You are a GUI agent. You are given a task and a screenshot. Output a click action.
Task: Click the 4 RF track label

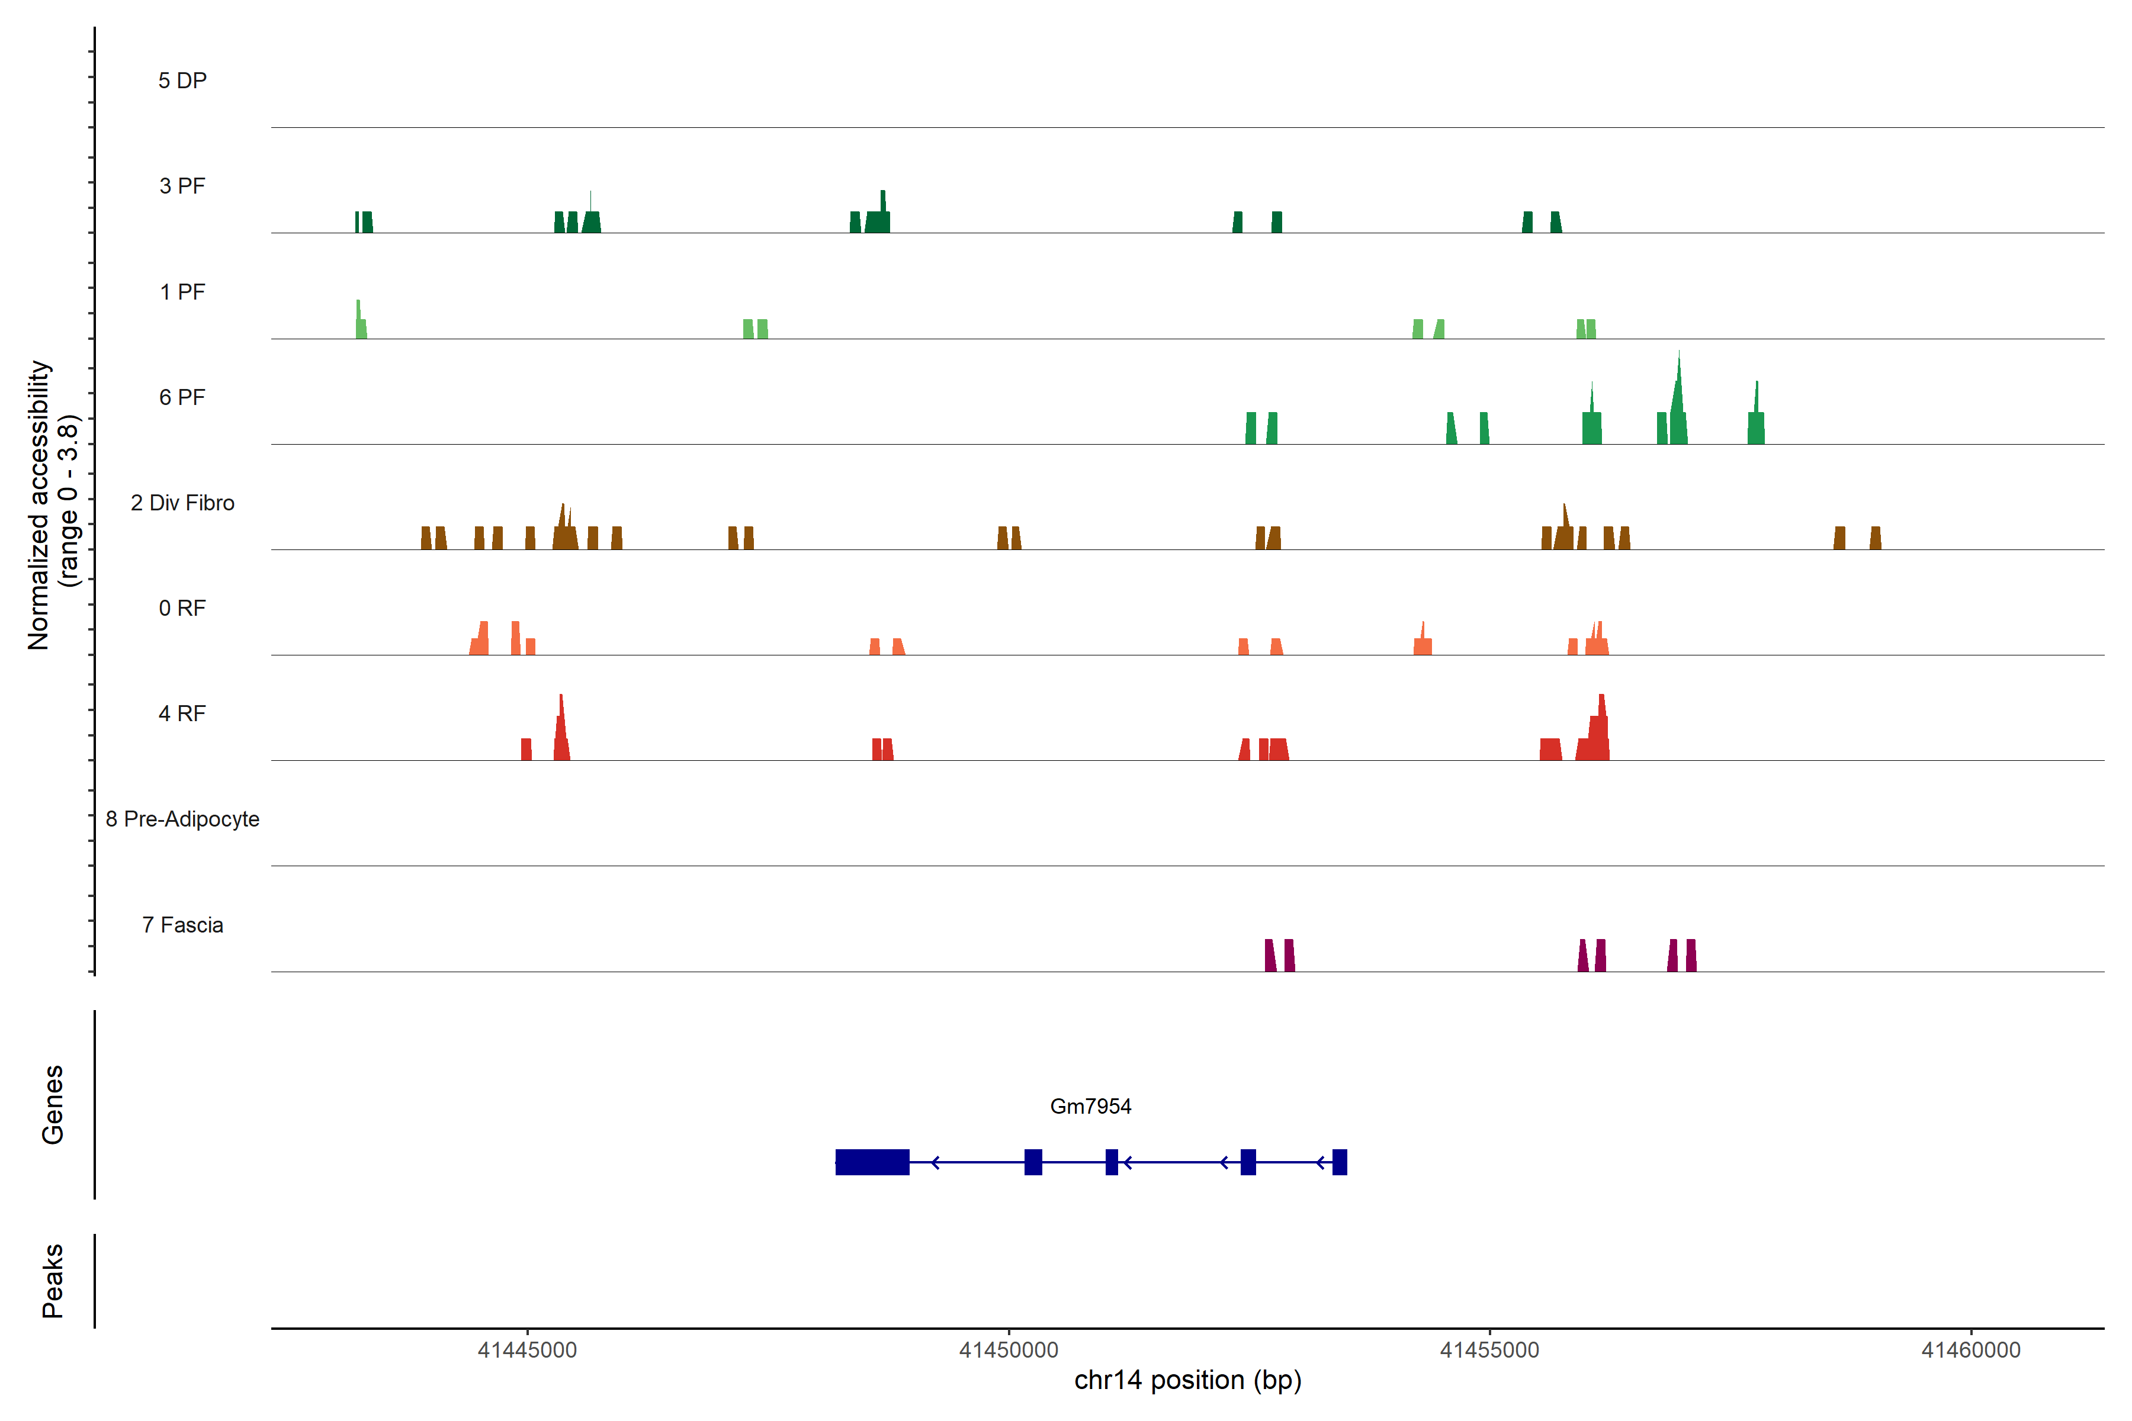tap(182, 713)
